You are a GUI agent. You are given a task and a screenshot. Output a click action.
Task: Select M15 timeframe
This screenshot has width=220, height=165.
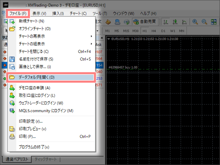pyautogui.click(x=126, y=31)
